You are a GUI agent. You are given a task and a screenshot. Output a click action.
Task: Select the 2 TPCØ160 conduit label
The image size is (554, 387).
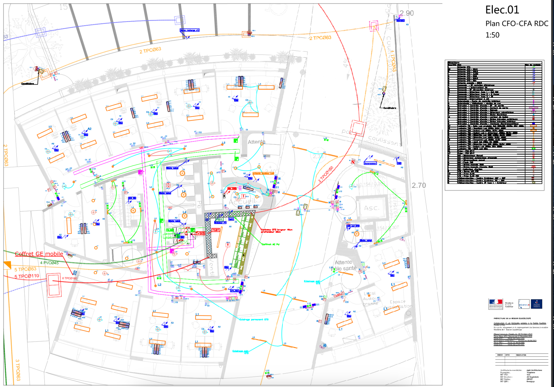[x=326, y=174]
